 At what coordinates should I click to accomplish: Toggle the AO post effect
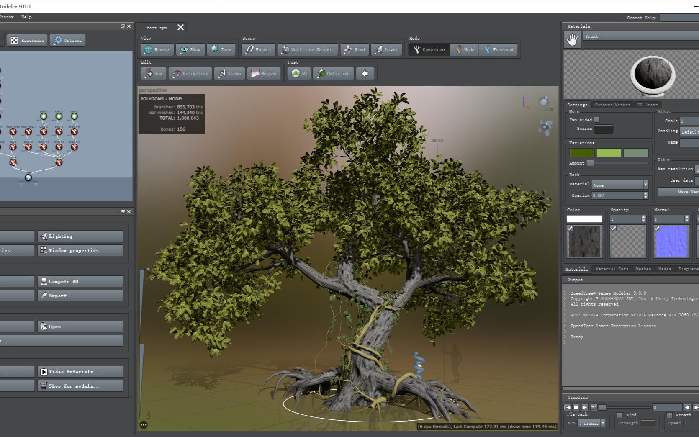click(x=298, y=73)
